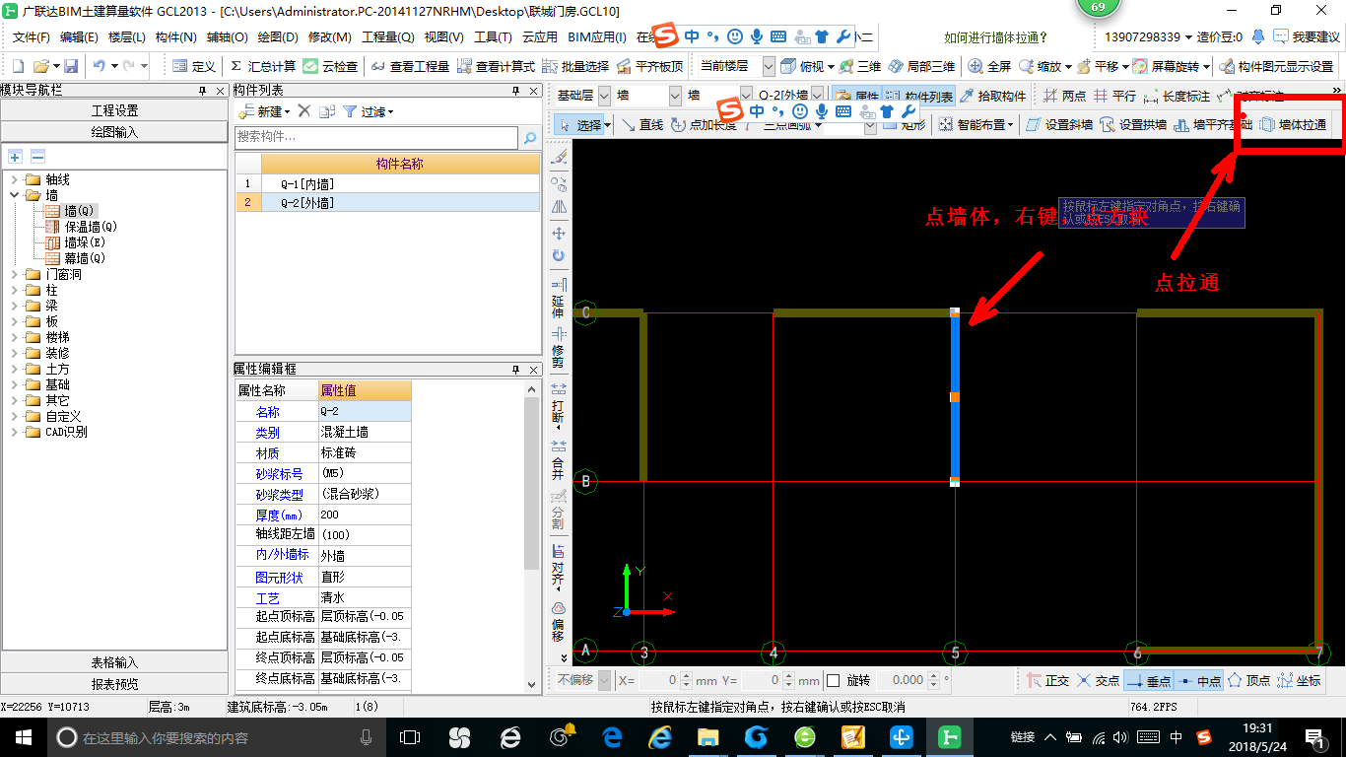Select Q-1[内墙] in component list
Image resolution: width=1346 pixels, height=757 pixels.
[400, 183]
